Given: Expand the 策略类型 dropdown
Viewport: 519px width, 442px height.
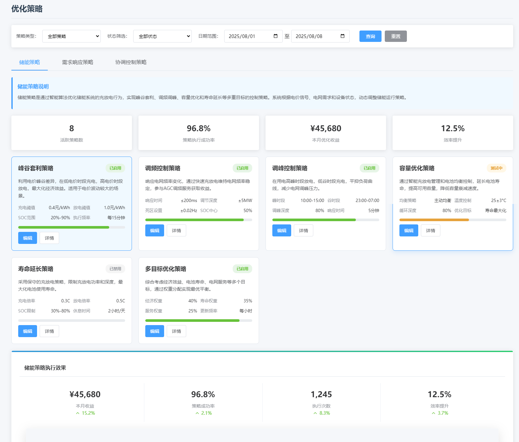Looking at the screenshot, I should click(x=71, y=36).
